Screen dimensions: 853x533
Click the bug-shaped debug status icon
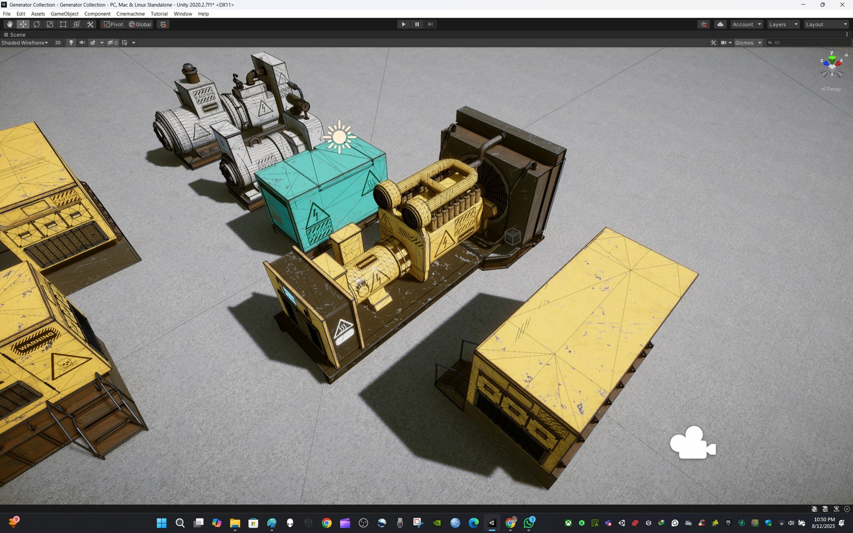(x=814, y=509)
